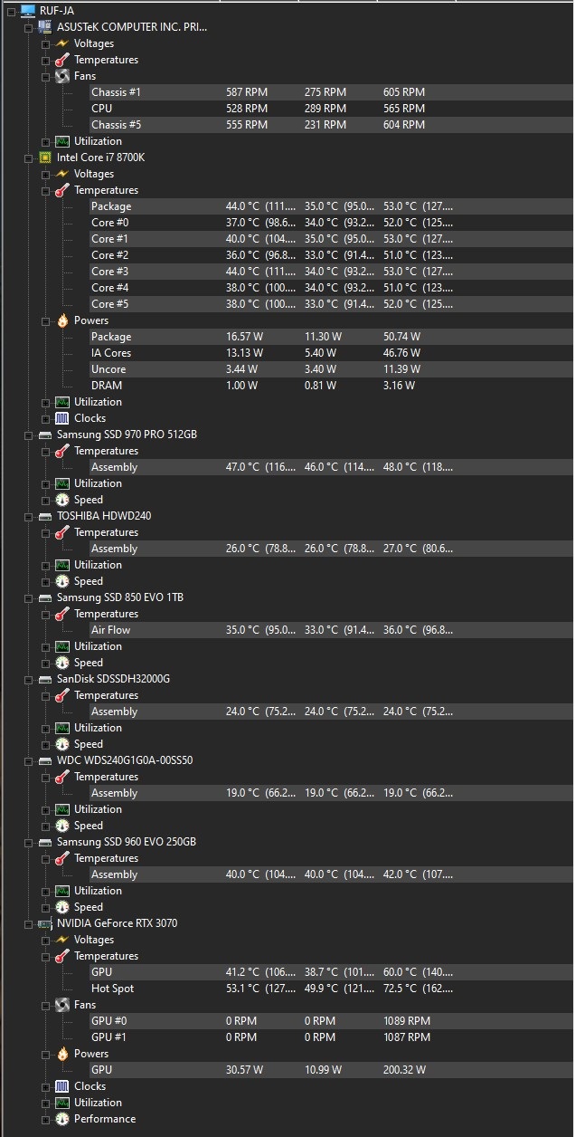The height and width of the screenshot is (1137, 575).
Task: Collapse Temperatures node under Samsung 970 PRO
Action: pyautogui.click(x=46, y=451)
